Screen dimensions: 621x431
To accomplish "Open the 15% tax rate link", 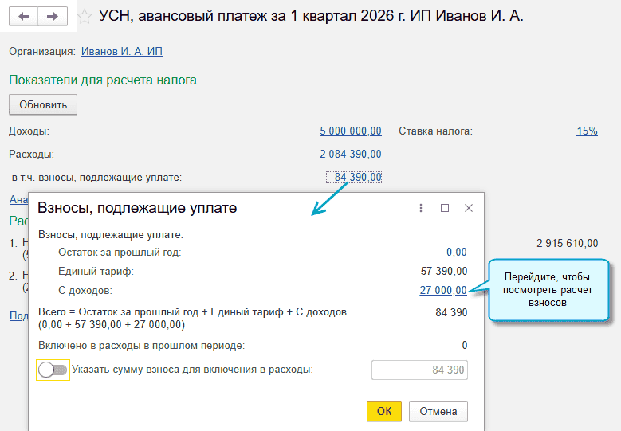I will click(x=587, y=131).
